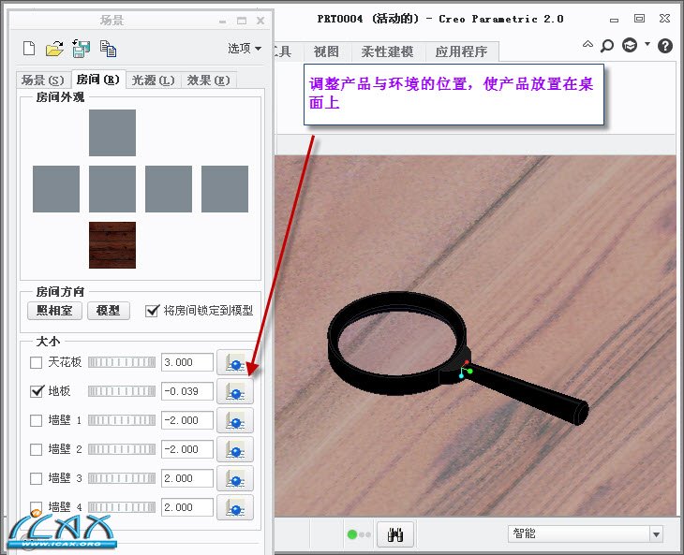Screen dimensions: 684x555
Task: Open the 柔性建模 ribbon tab
Action: click(387, 51)
